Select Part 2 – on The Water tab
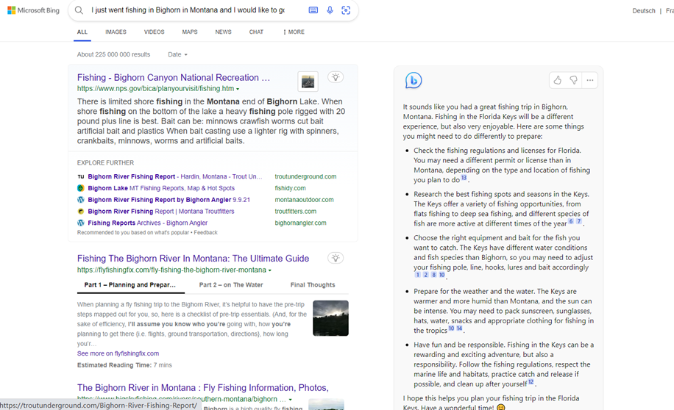The height and width of the screenshot is (410, 674). 231,284
